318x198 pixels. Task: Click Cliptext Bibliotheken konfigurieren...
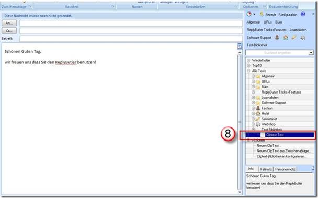(x=281, y=156)
